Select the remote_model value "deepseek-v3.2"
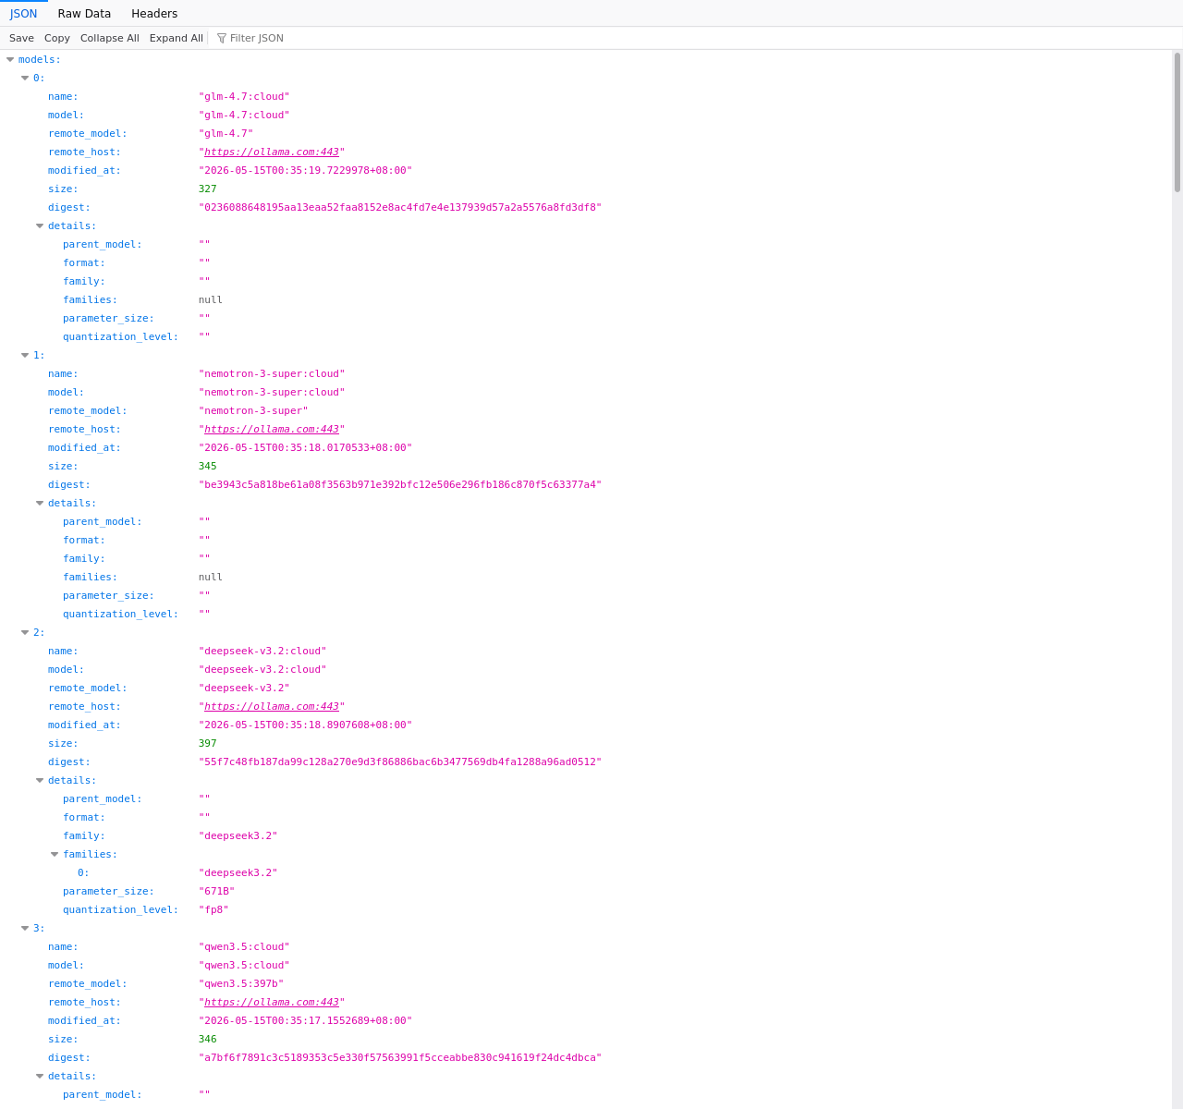Image resolution: width=1183 pixels, height=1109 pixels. (x=244, y=688)
